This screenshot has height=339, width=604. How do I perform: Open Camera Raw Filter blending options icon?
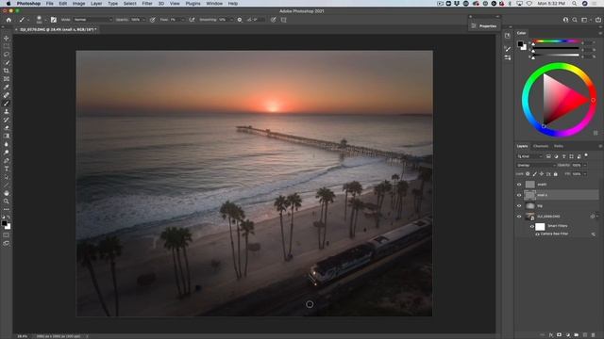tap(594, 234)
